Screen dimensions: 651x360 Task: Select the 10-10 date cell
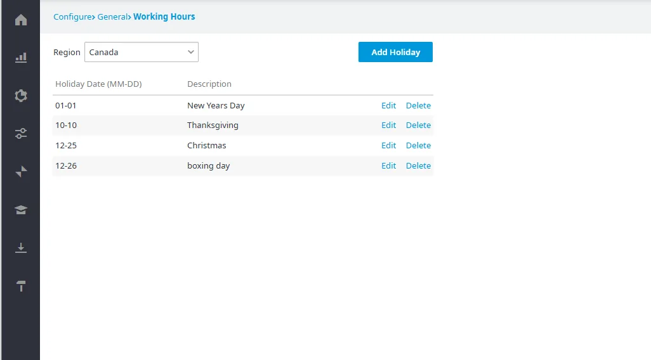coord(66,125)
